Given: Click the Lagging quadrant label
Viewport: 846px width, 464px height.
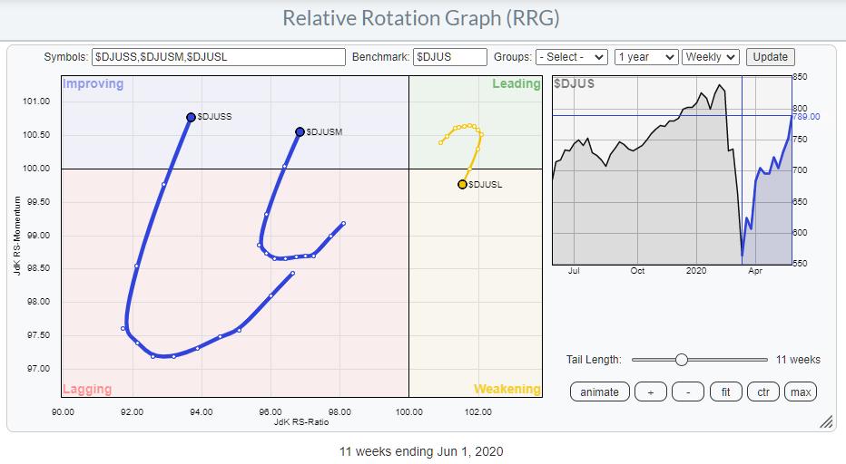Looking at the screenshot, I should pyautogui.click(x=87, y=390).
